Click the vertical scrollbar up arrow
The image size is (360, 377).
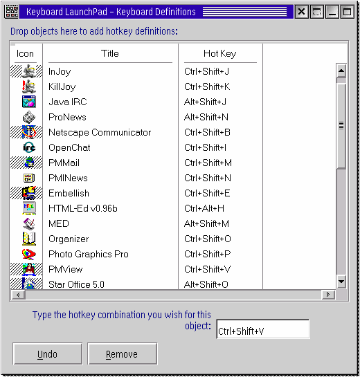(341, 71)
